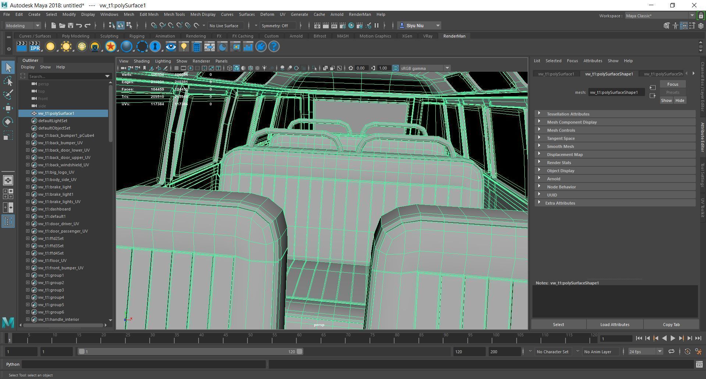The width and height of the screenshot is (706, 379).
Task: Toggle the Outliner panel icon in the left toolbox
Action: (x=8, y=221)
